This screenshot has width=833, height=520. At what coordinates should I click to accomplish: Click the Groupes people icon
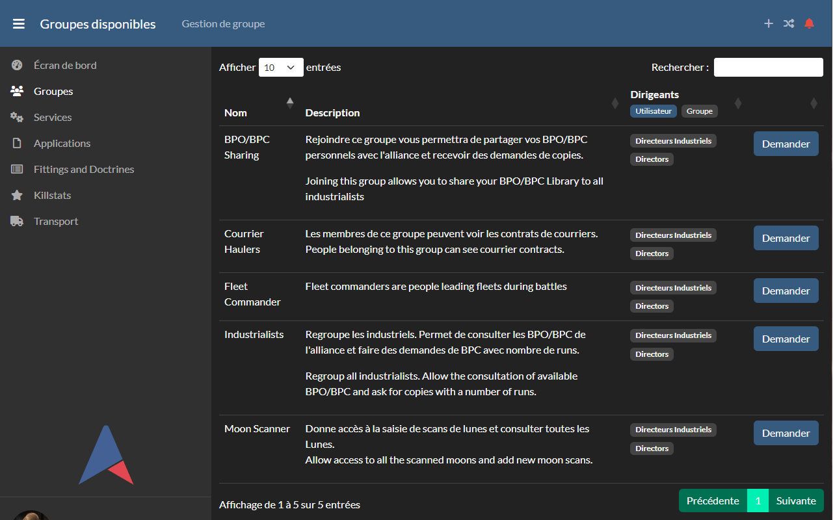click(17, 91)
